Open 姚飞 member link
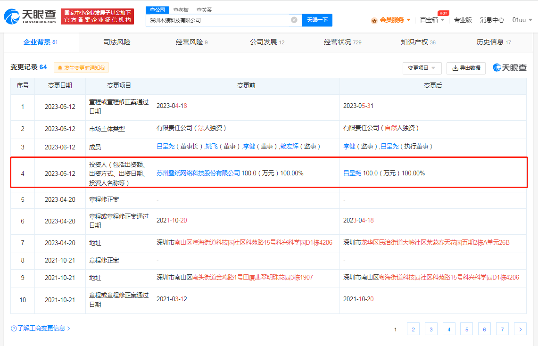The image size is (538, 346). [211, 147]
